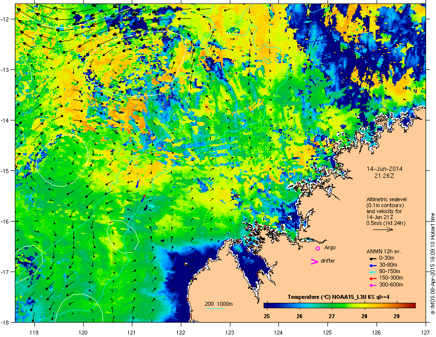
Task: Click the 'ANMN 12h av.' heading
Action: pos(383,251)
